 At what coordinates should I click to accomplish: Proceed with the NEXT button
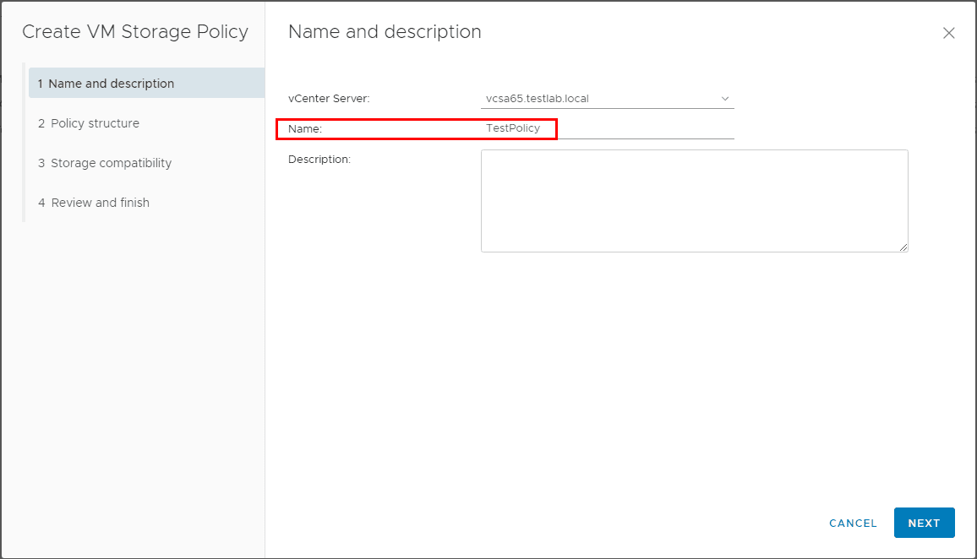pyautogui.click(x=924, y=523)
